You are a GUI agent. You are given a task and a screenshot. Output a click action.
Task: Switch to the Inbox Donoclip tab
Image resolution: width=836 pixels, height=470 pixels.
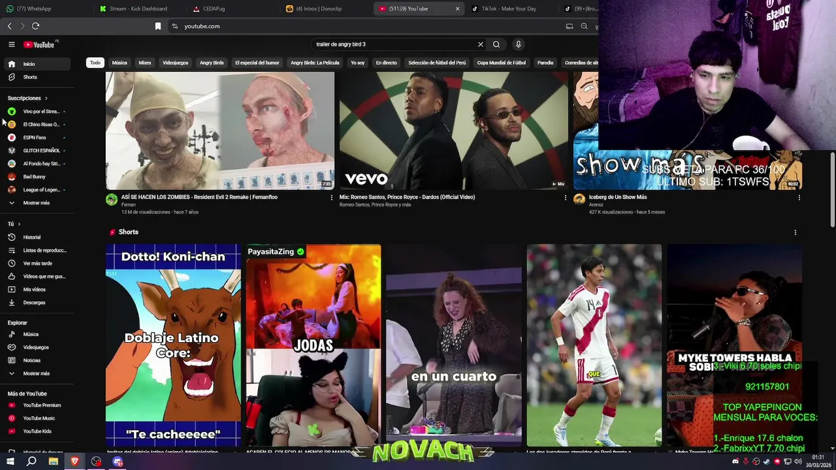tap(327, 8)
